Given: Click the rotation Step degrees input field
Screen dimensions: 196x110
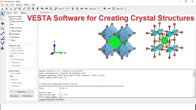Looking at the screenshot, I should coord(68,9).
